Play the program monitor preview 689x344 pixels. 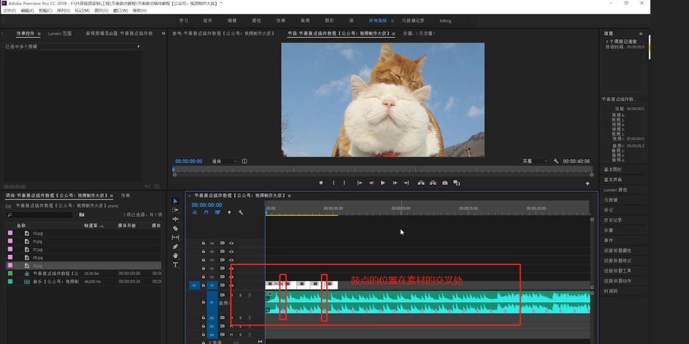(383, 183)
